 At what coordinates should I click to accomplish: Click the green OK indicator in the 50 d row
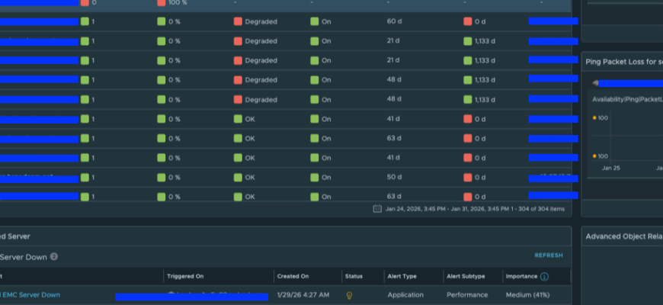point(238,177)
